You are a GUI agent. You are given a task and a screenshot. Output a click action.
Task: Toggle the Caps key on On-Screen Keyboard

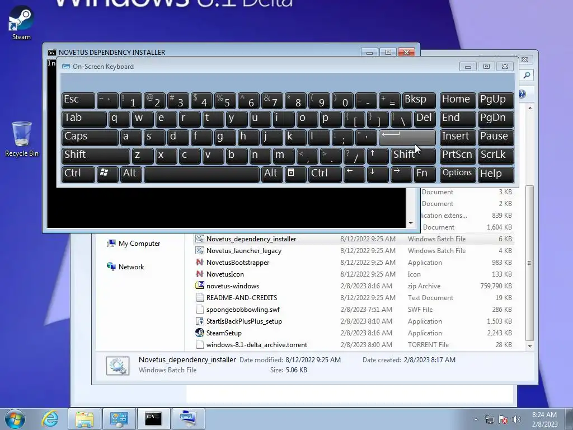coord(90,138)
